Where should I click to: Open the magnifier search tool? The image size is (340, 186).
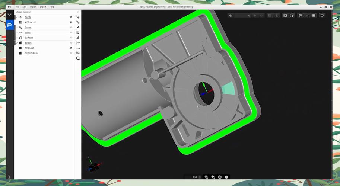pos(78,58)
